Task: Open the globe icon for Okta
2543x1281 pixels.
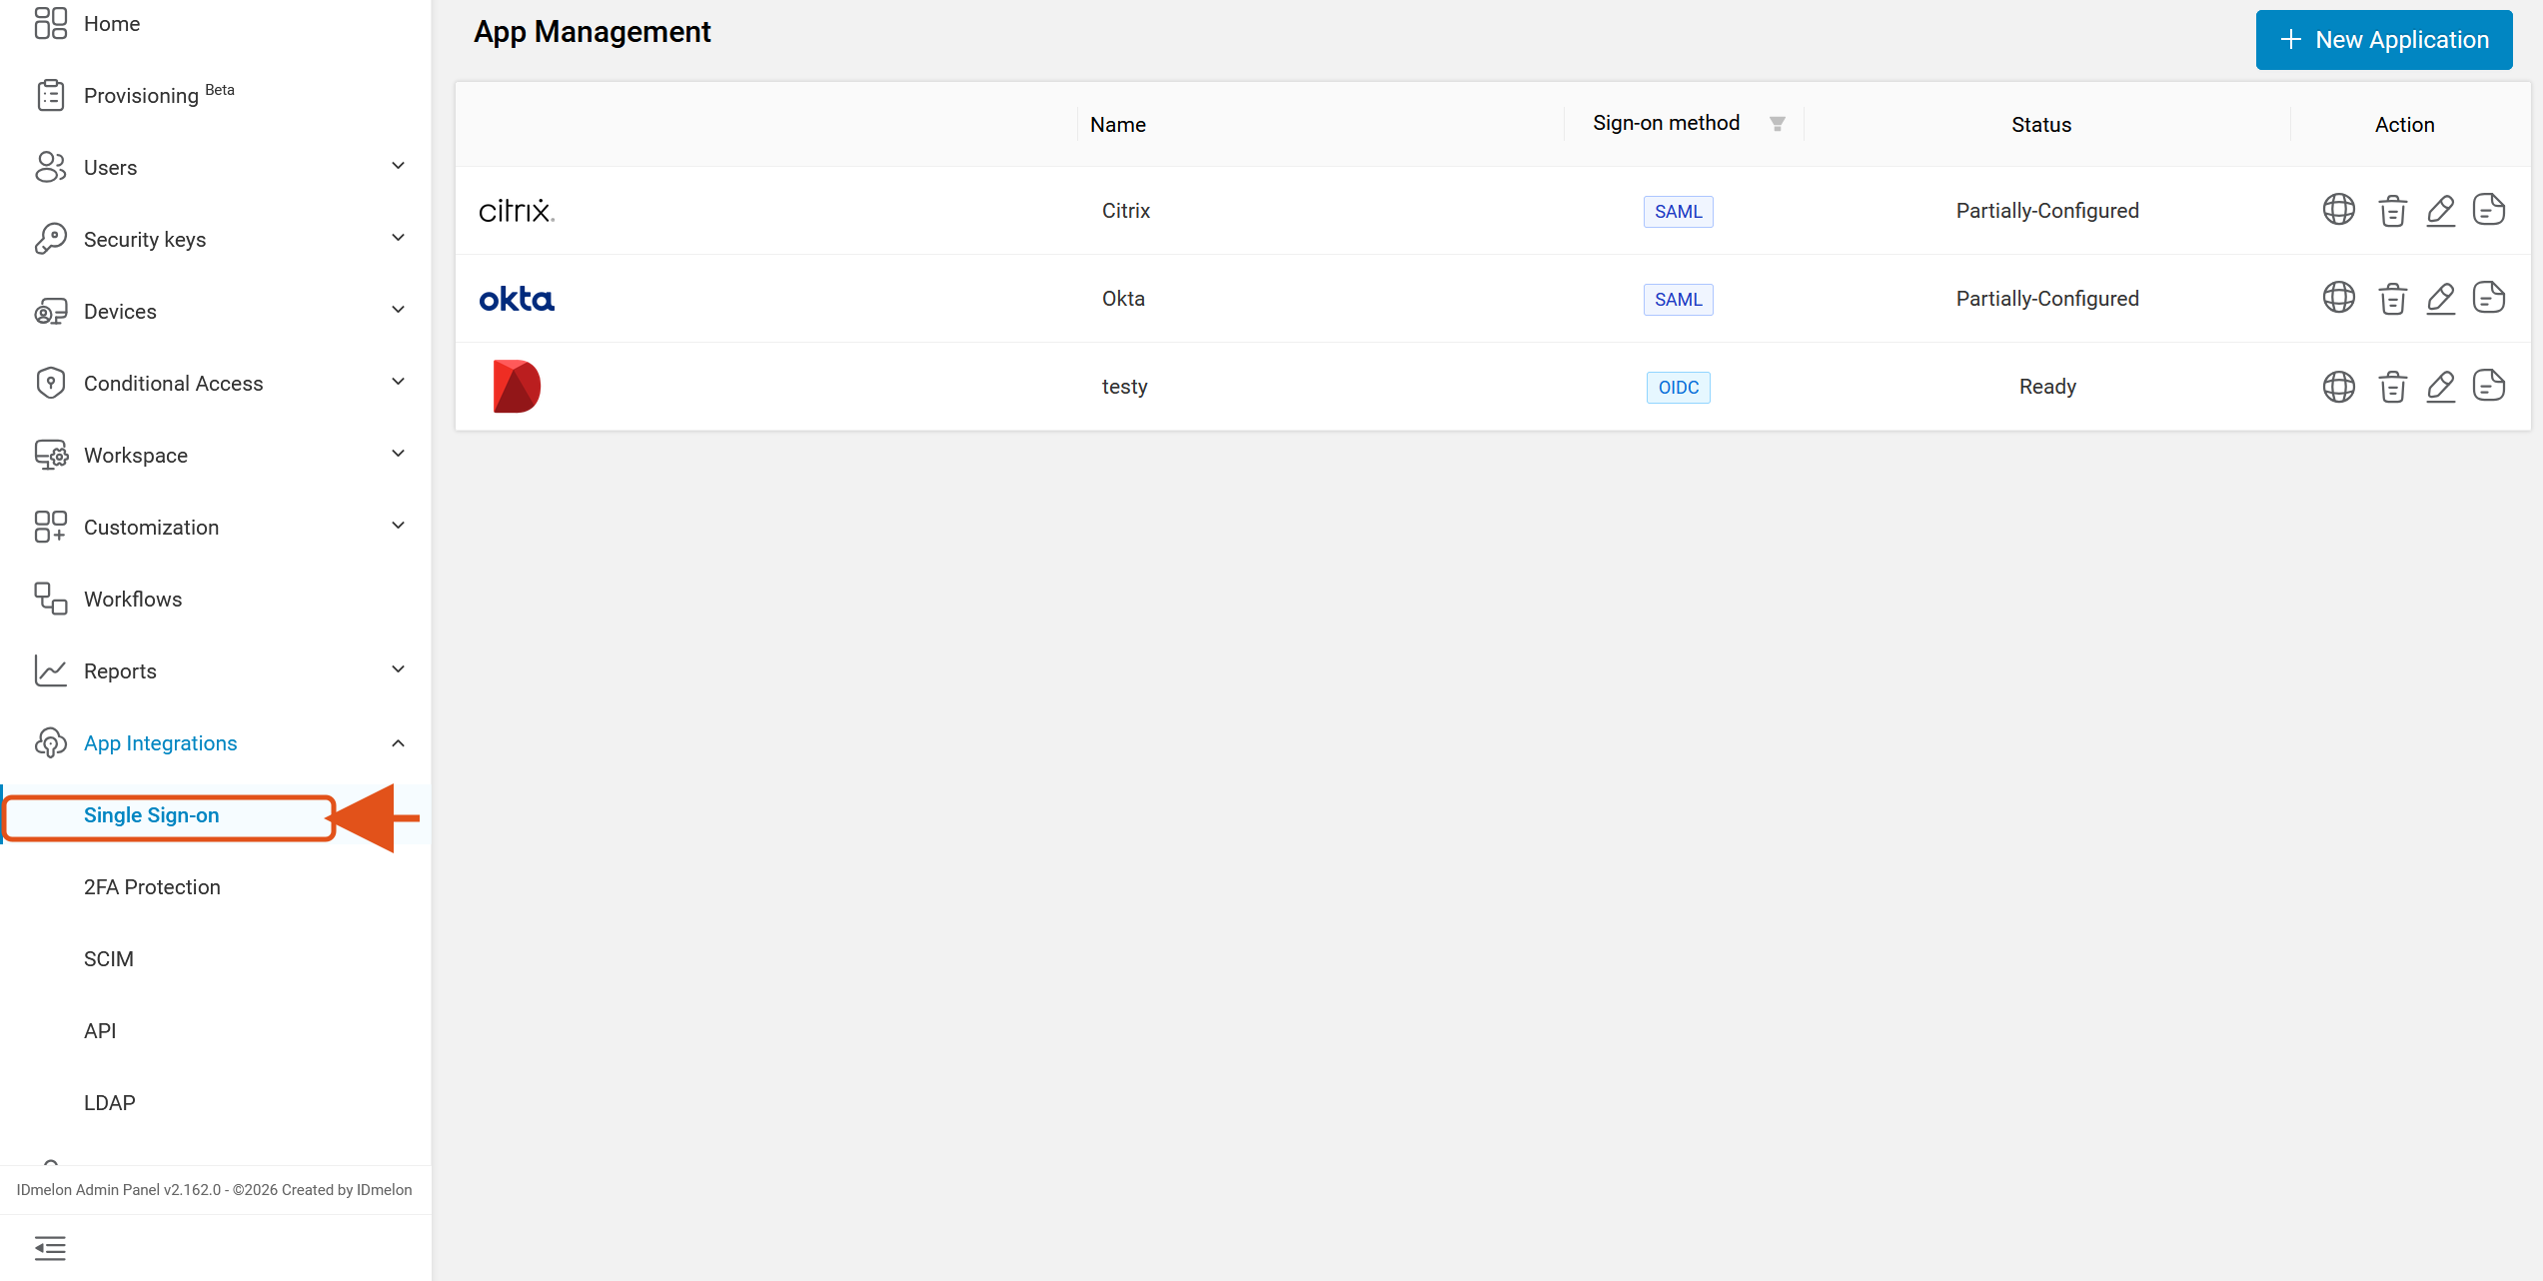Action: (x=2338, y=298)
